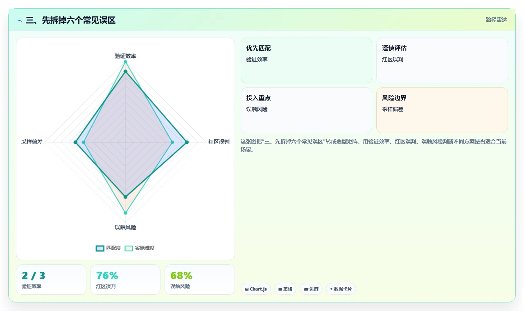The height and width of the screenshot is (311, 524).
Task: Toggle the 匹配度 legend item
Action: pos(108,248)
